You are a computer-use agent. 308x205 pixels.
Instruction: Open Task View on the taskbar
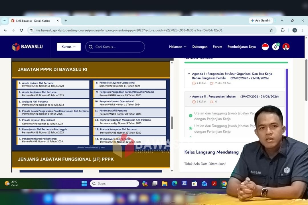click(155, 183)
